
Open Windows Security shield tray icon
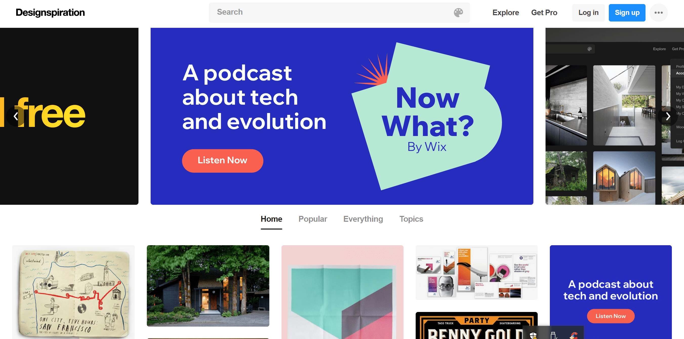533,335
